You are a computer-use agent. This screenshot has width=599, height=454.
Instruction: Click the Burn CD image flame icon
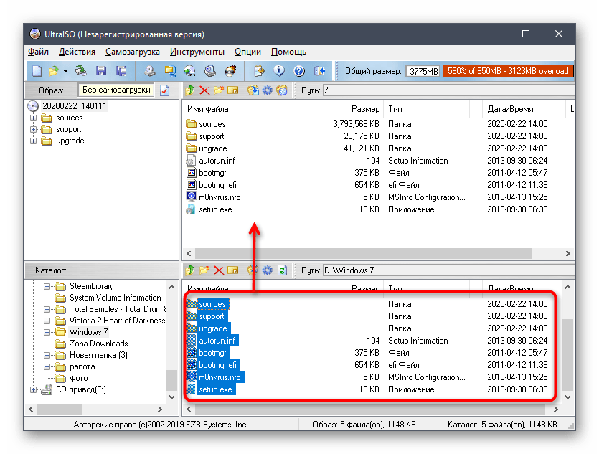click(x=230, y=71)
